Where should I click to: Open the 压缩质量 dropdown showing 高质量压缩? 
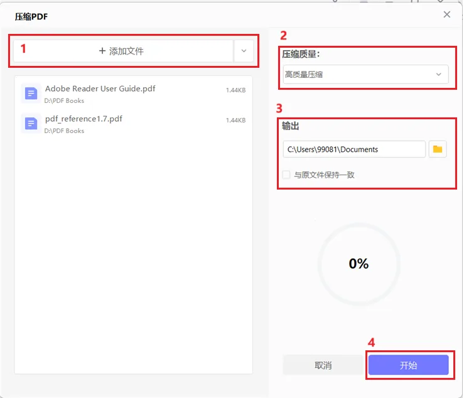[365, 74]
